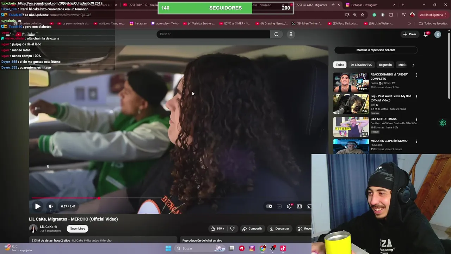
Task: Open Task View on the taskbar
Action: coord(231,248)
